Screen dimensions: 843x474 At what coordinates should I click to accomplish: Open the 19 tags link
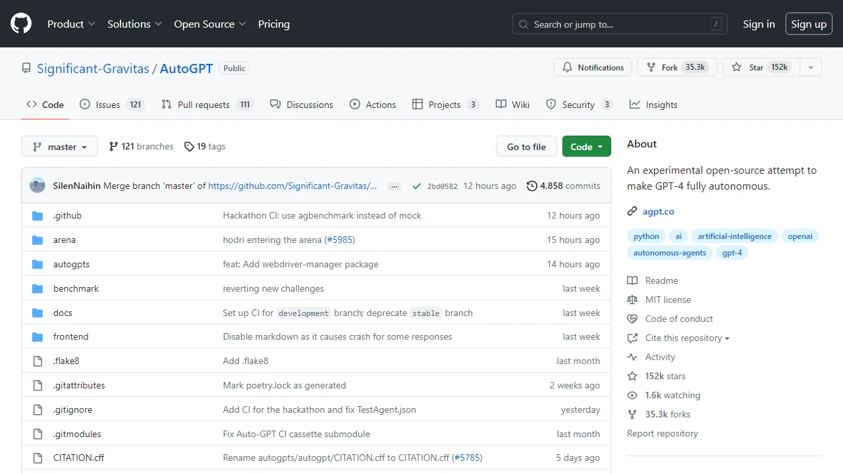(x=205, y=146)
